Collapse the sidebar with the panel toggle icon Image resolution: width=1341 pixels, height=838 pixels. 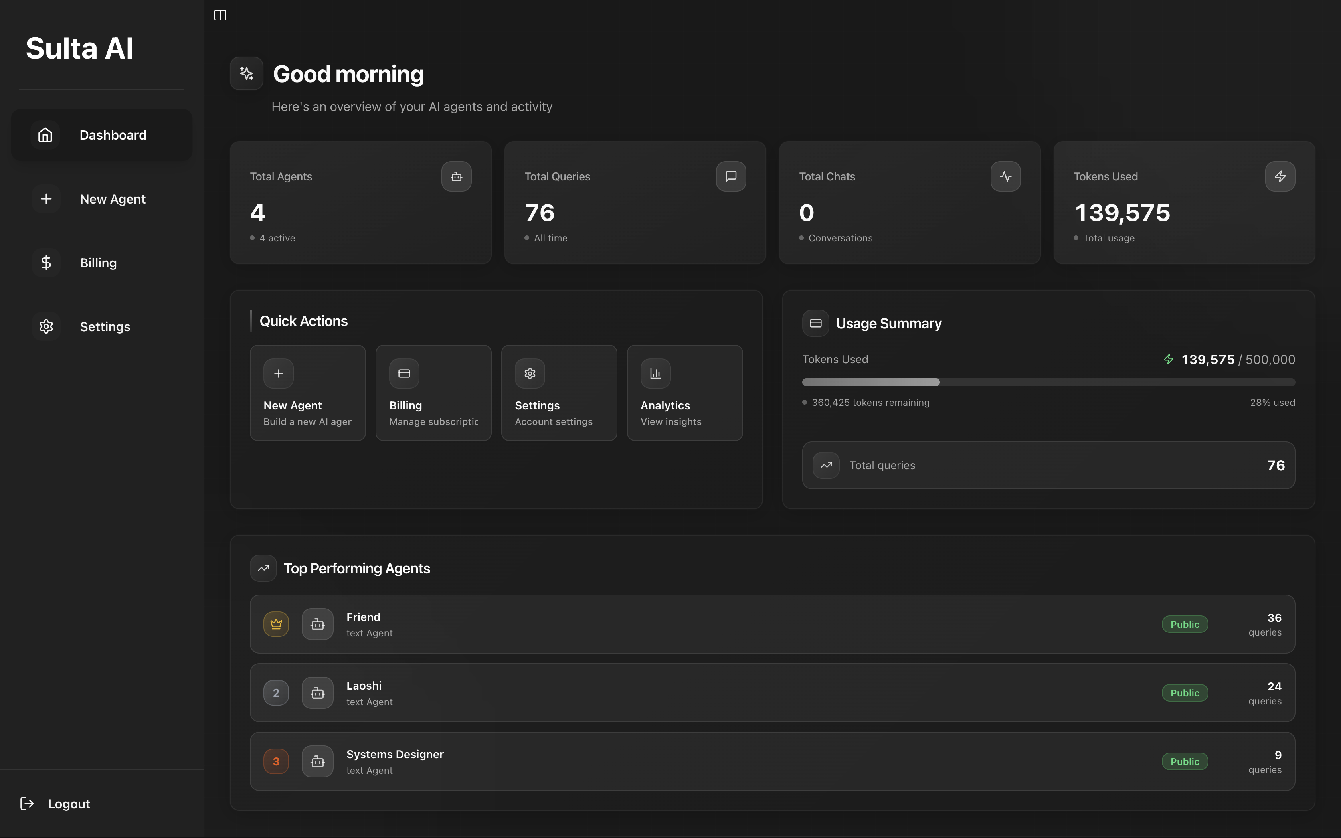click(220, 15)
